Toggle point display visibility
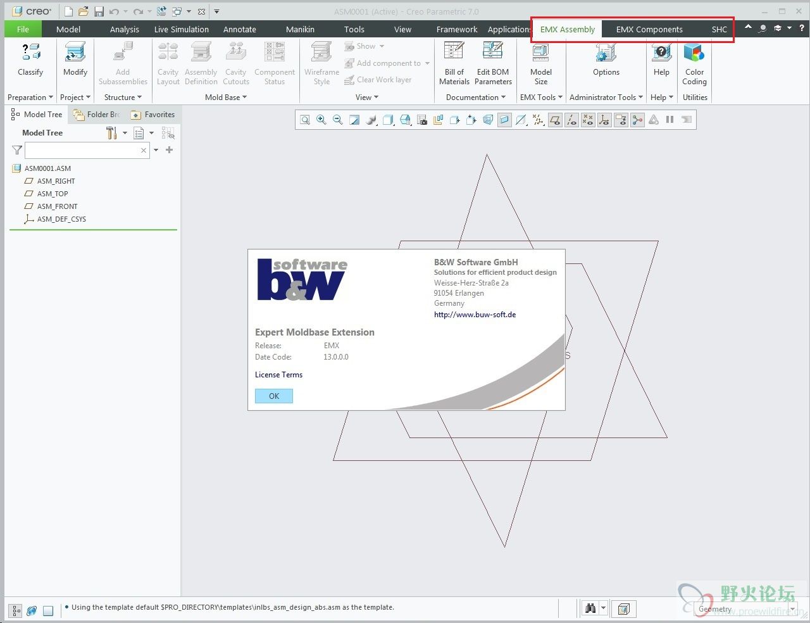The image size is (810, 623). [588, 120]
